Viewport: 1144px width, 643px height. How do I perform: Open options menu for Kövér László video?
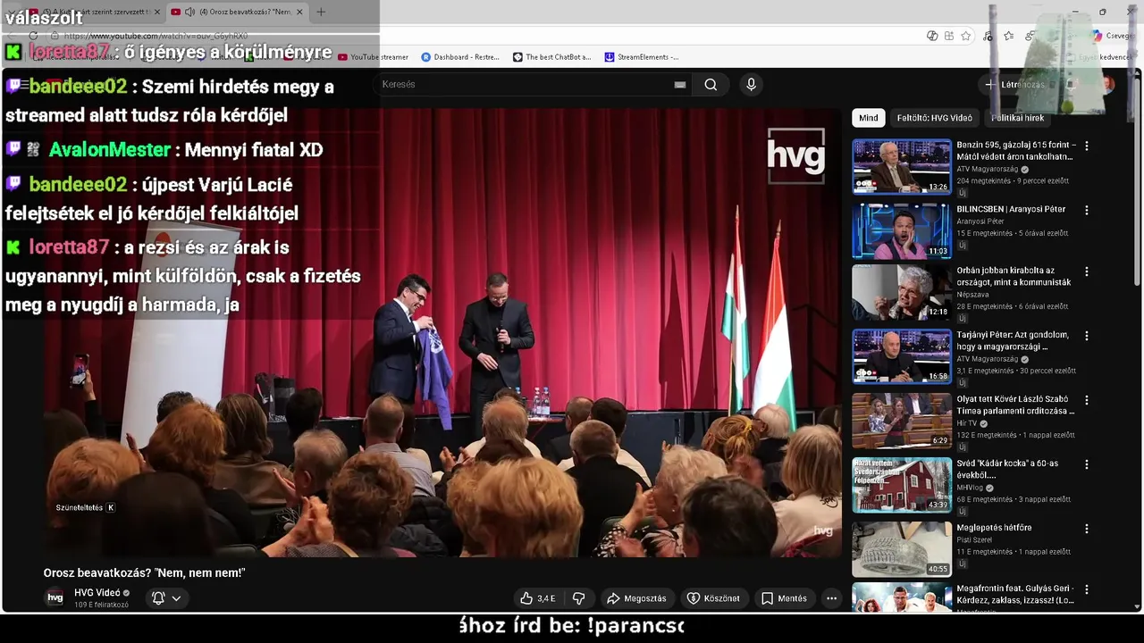click(x=1087, y=400)
